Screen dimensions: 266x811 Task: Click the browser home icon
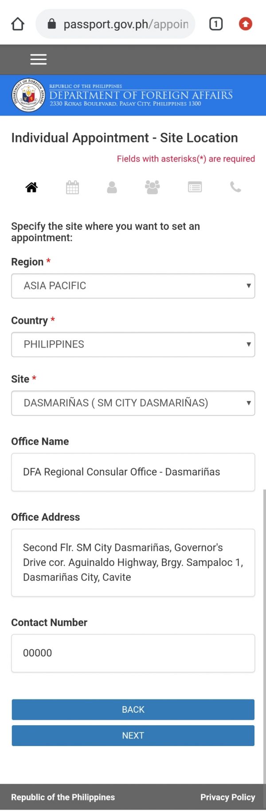(17, 24)
